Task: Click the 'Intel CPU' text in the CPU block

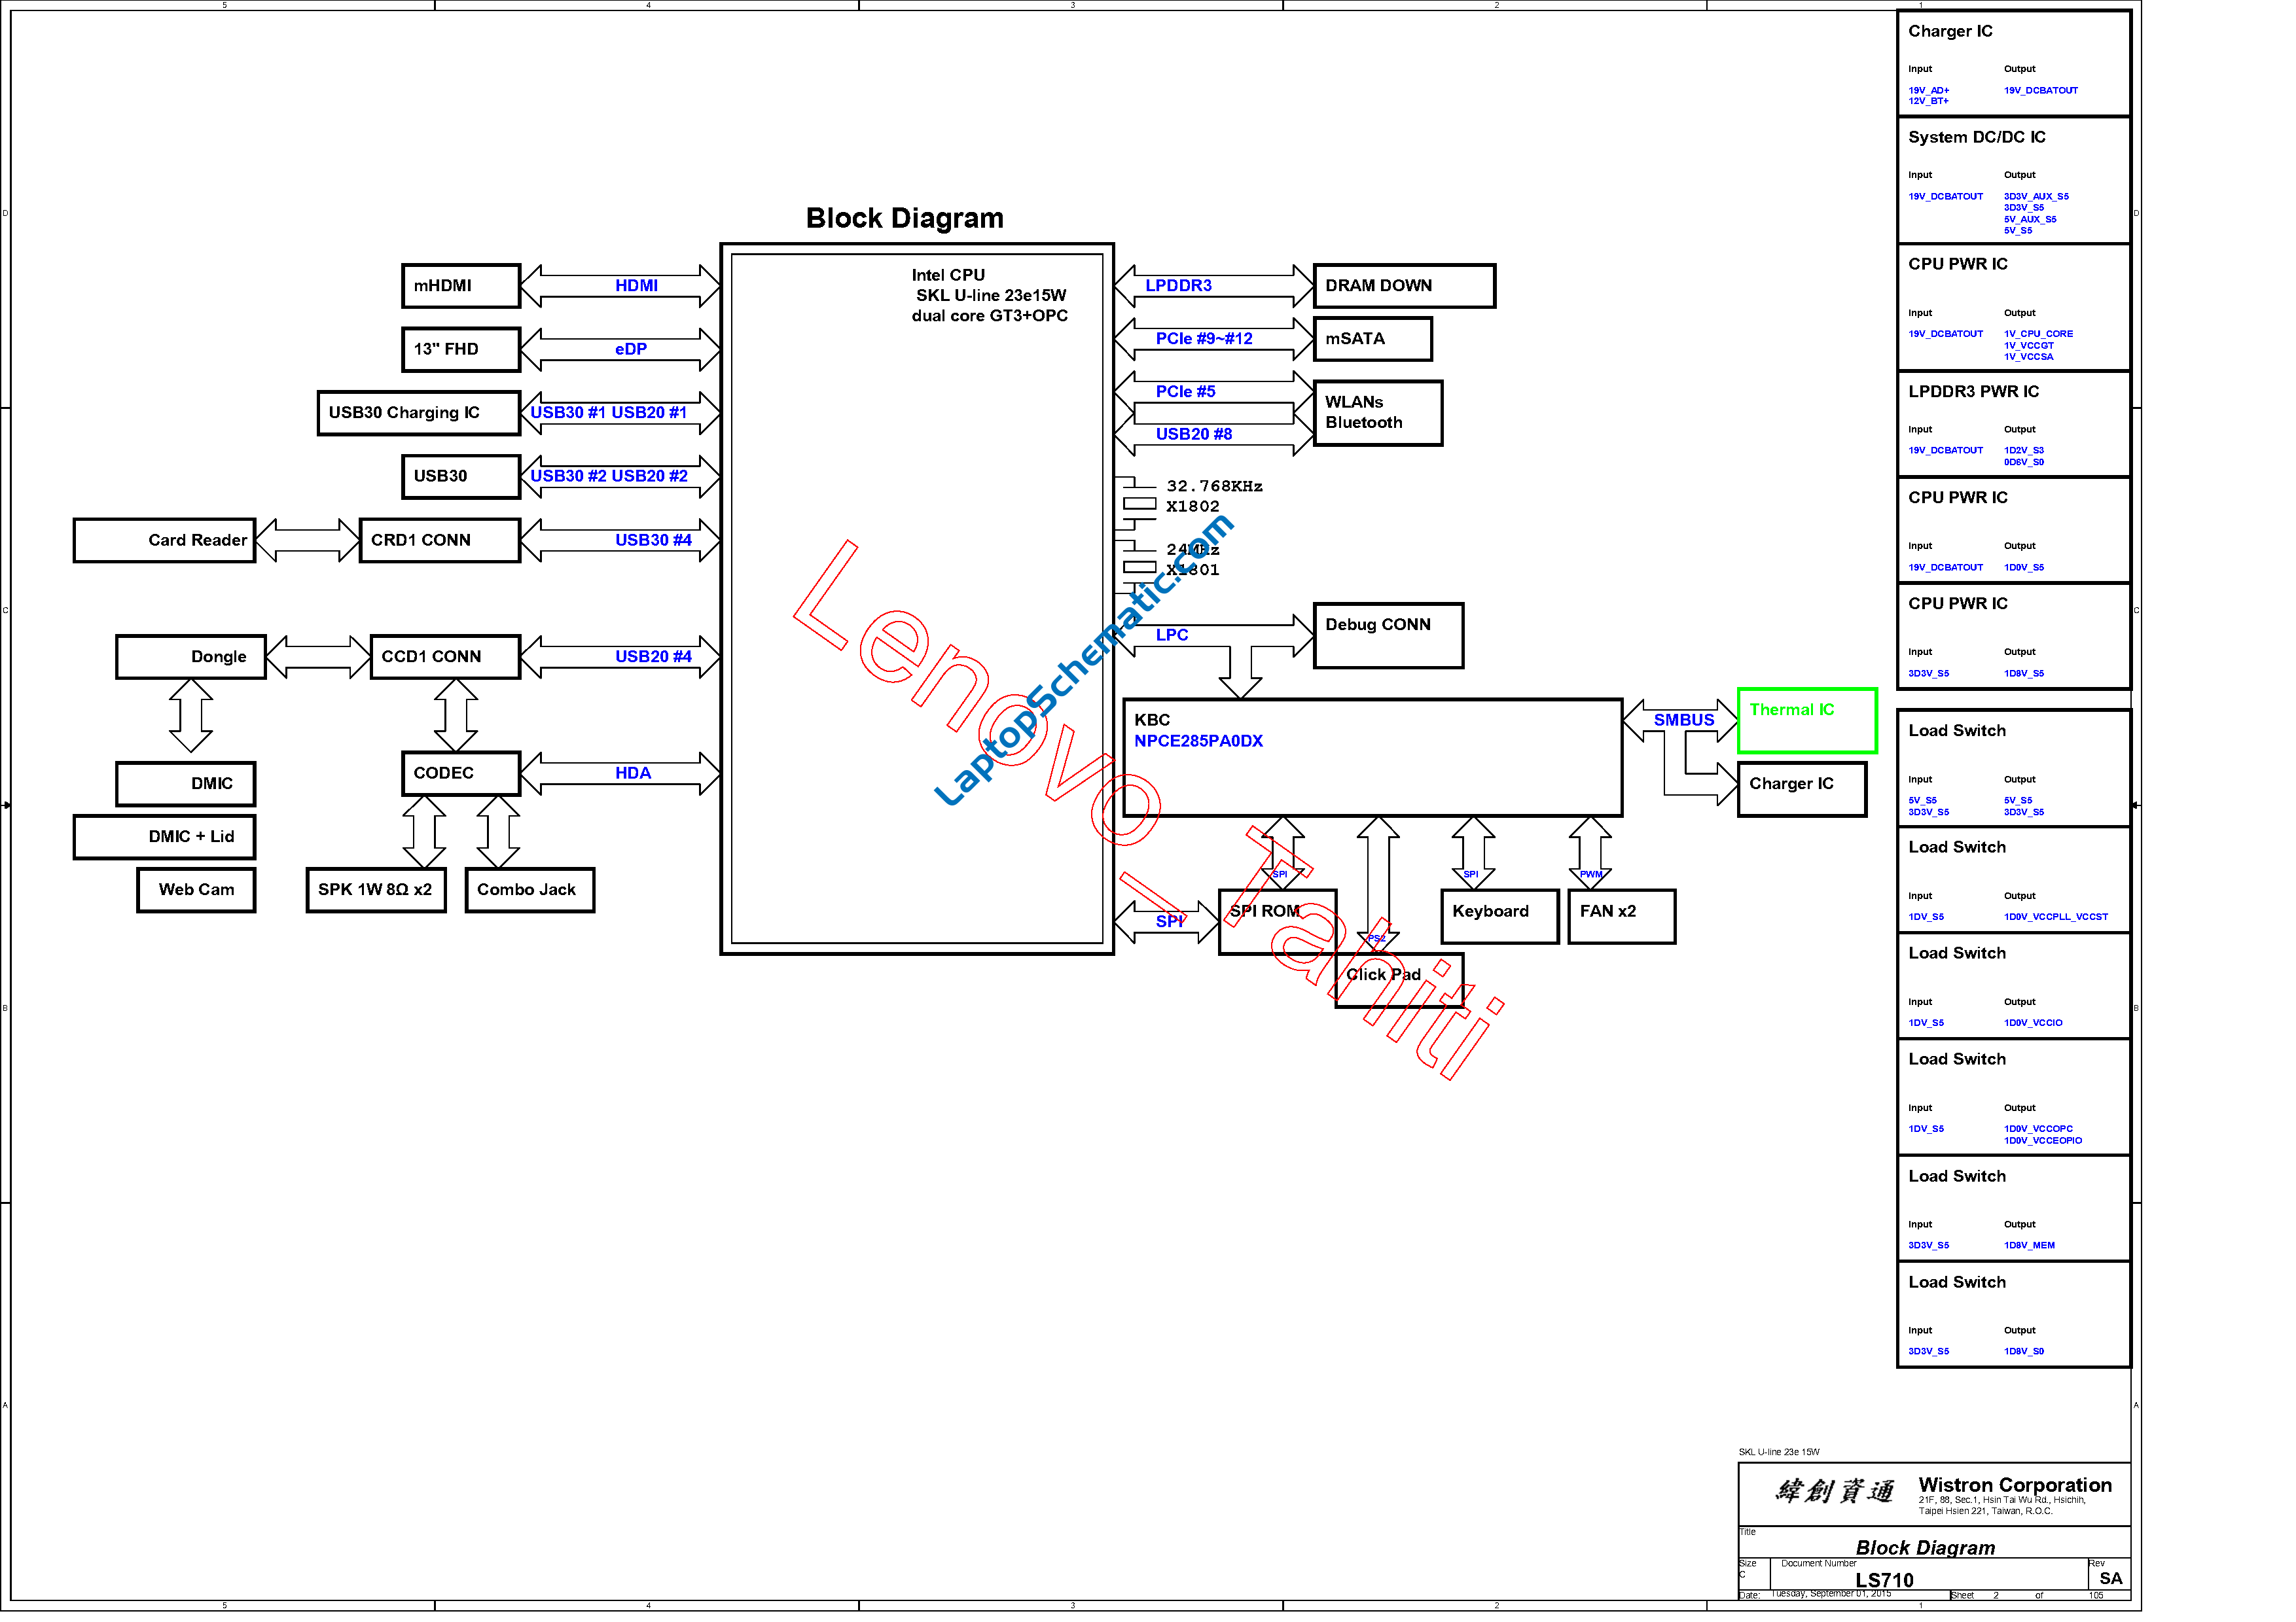Action: [x=948, y=275]
